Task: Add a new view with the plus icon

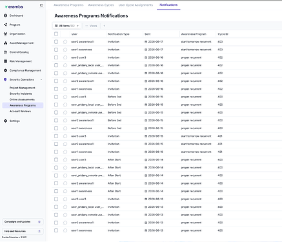Action: (105, 26)
